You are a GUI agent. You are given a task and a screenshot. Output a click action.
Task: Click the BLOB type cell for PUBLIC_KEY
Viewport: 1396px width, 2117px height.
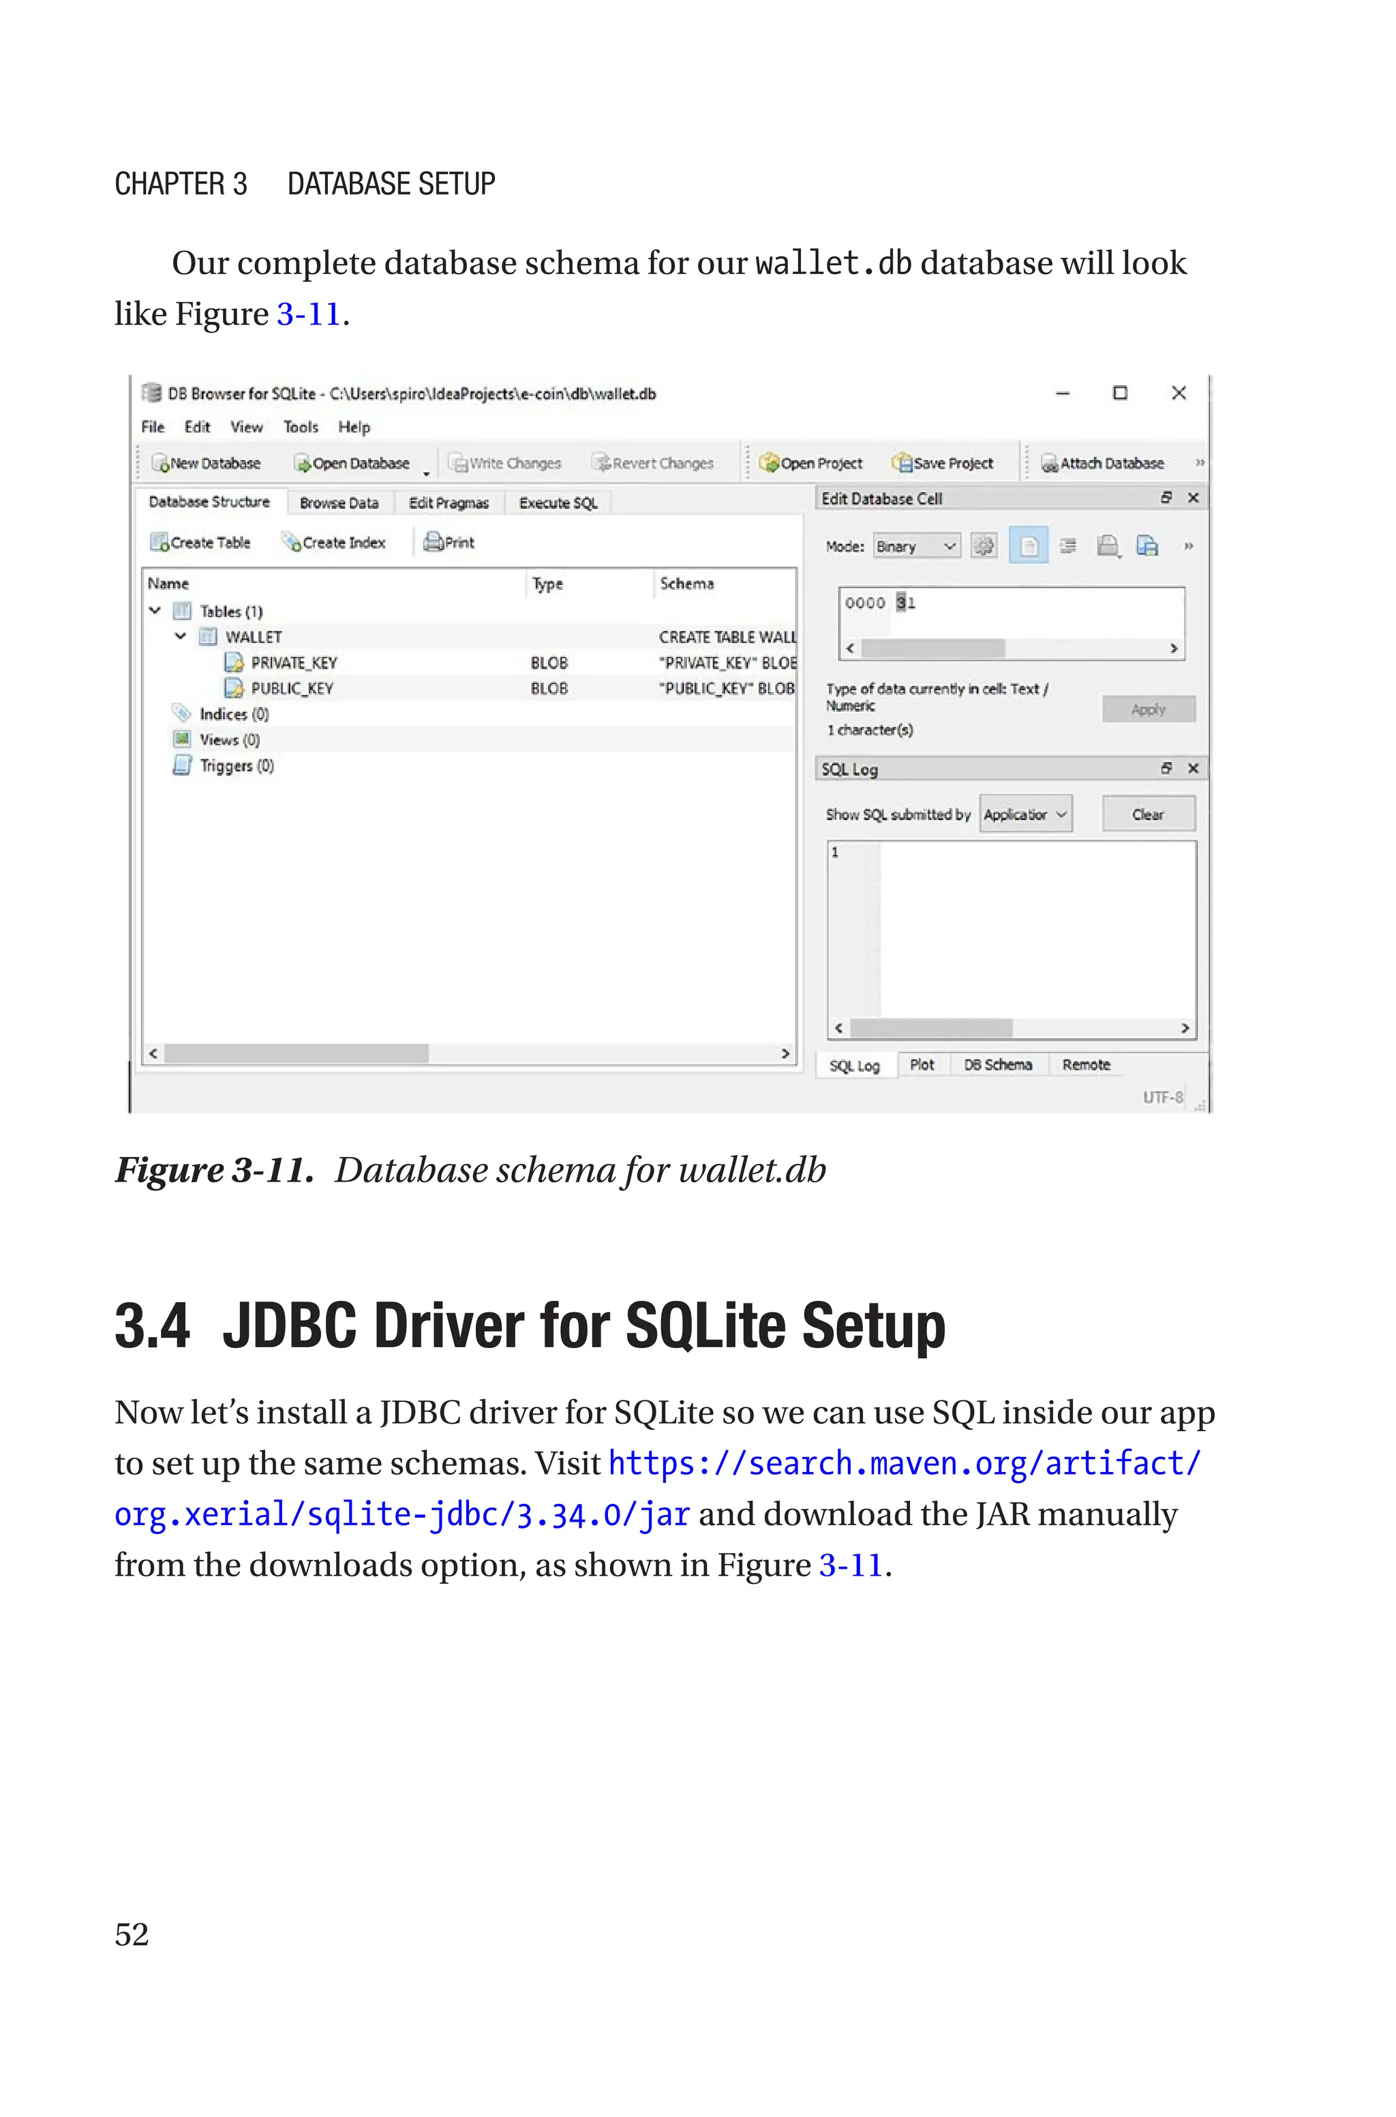click(549, 688)
